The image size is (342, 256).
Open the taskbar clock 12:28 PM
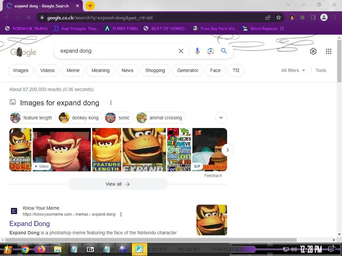[x=311, y=249]
